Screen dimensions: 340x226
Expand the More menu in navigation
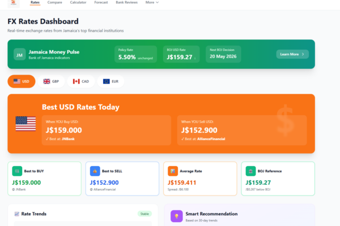tap(152, 2)
